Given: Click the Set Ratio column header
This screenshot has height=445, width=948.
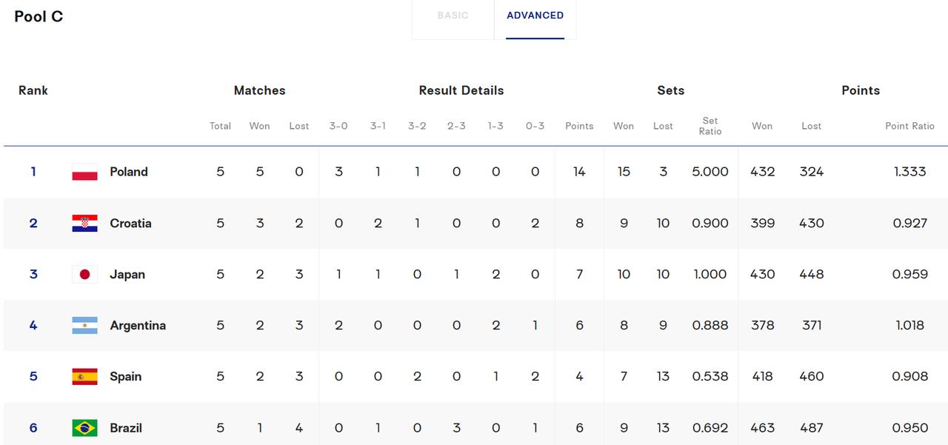Looking at the screenshot, I should click(x=710, y=126).
